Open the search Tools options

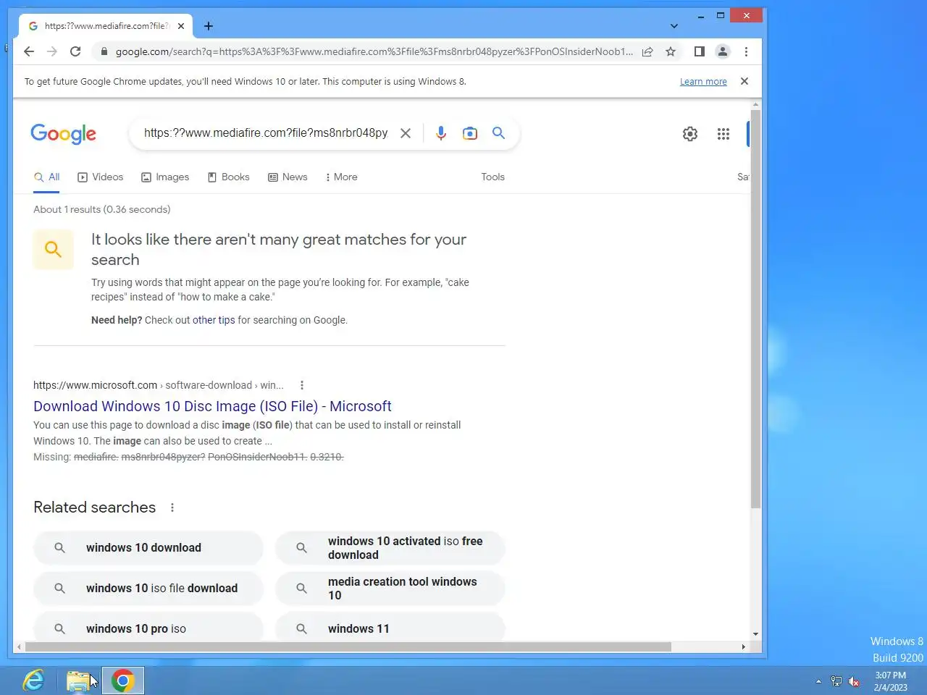492,177
